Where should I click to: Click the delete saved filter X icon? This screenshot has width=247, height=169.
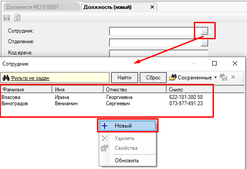(233, 77)
